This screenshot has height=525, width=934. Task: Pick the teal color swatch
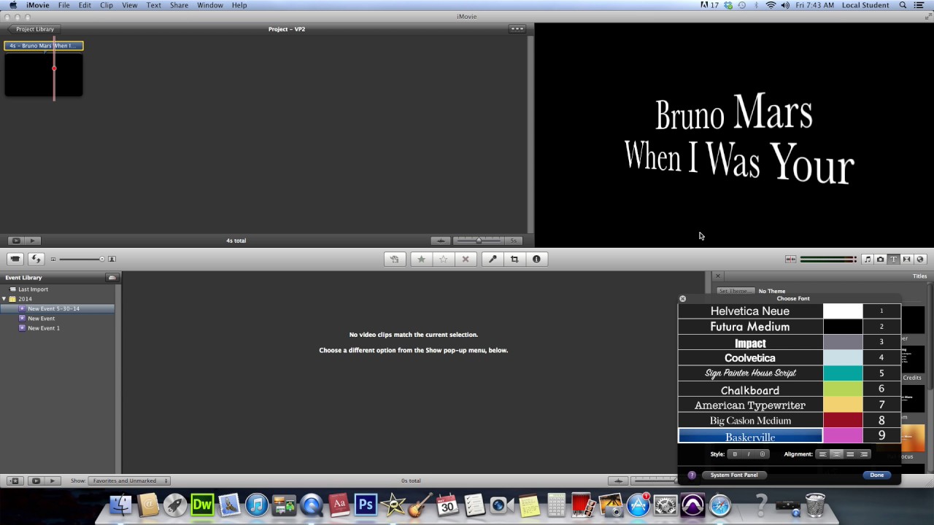843,373
